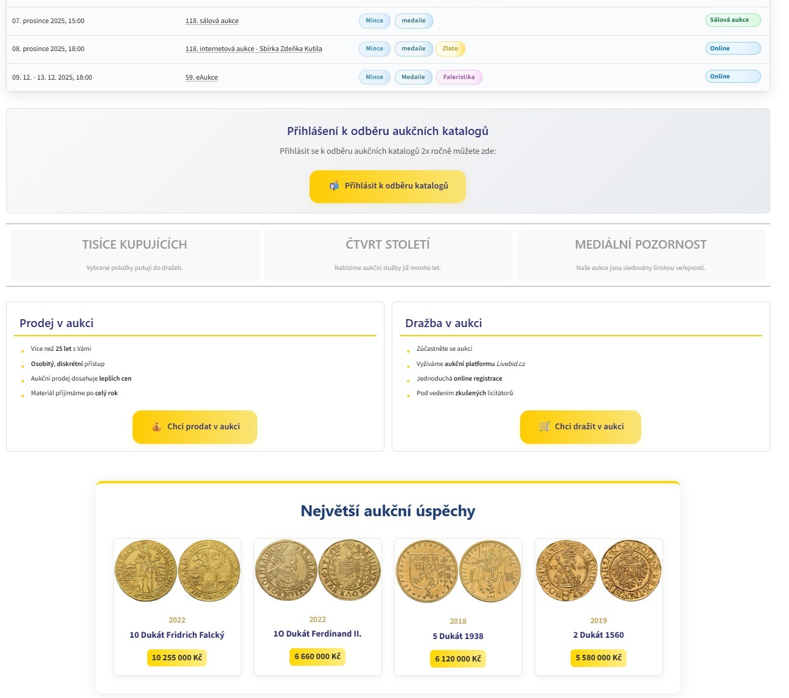Click the money bag icon for selling
Screen dimensions: 789x698
(156, 427)
